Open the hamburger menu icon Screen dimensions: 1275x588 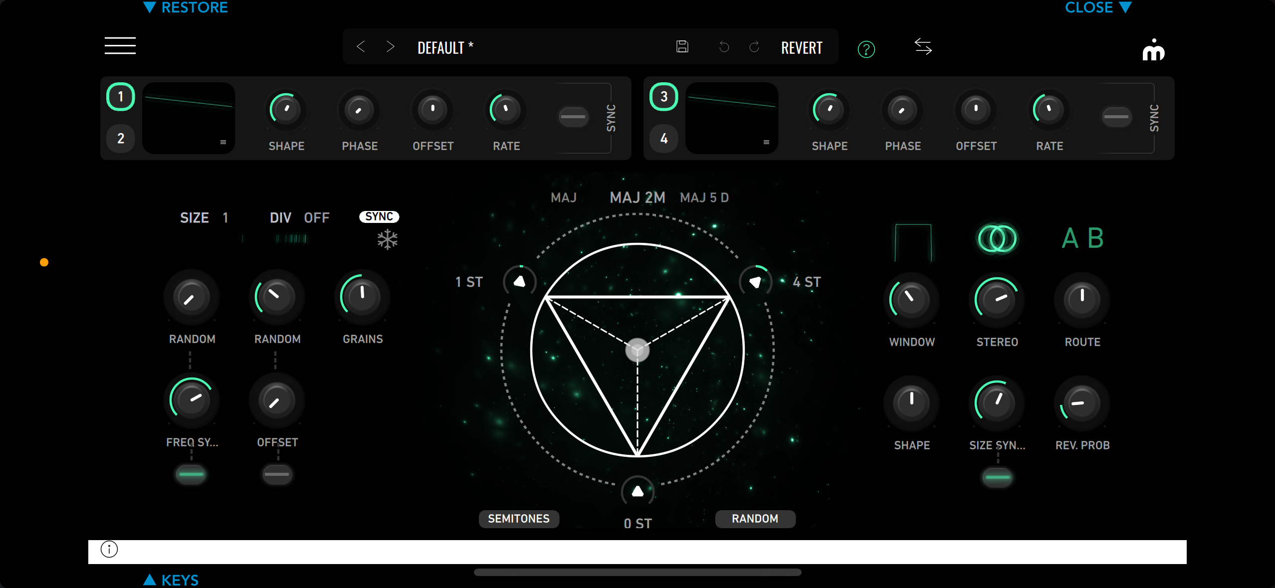click(x=120, y=45)
